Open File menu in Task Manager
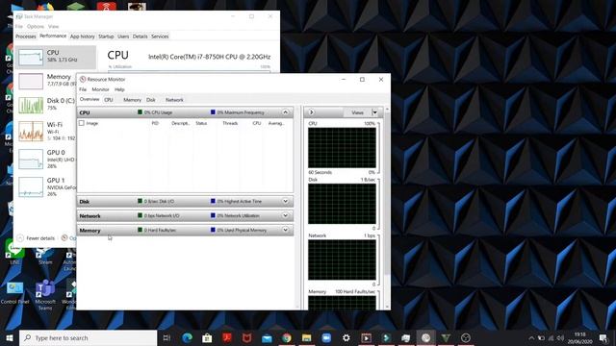This screenshot has height=346, width=616. (x=19, y=26)
